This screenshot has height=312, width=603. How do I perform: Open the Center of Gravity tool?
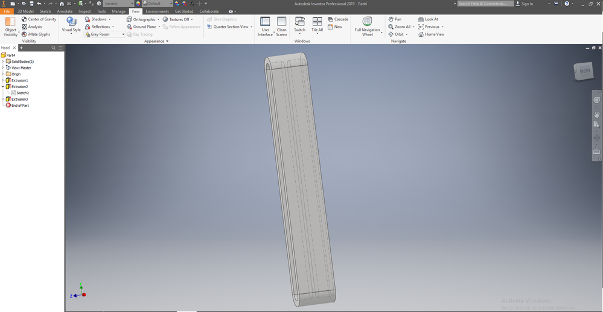(39, 19)
